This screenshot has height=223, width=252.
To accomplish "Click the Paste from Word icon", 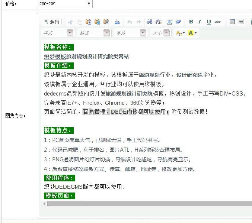I will (x=106, y=22).
